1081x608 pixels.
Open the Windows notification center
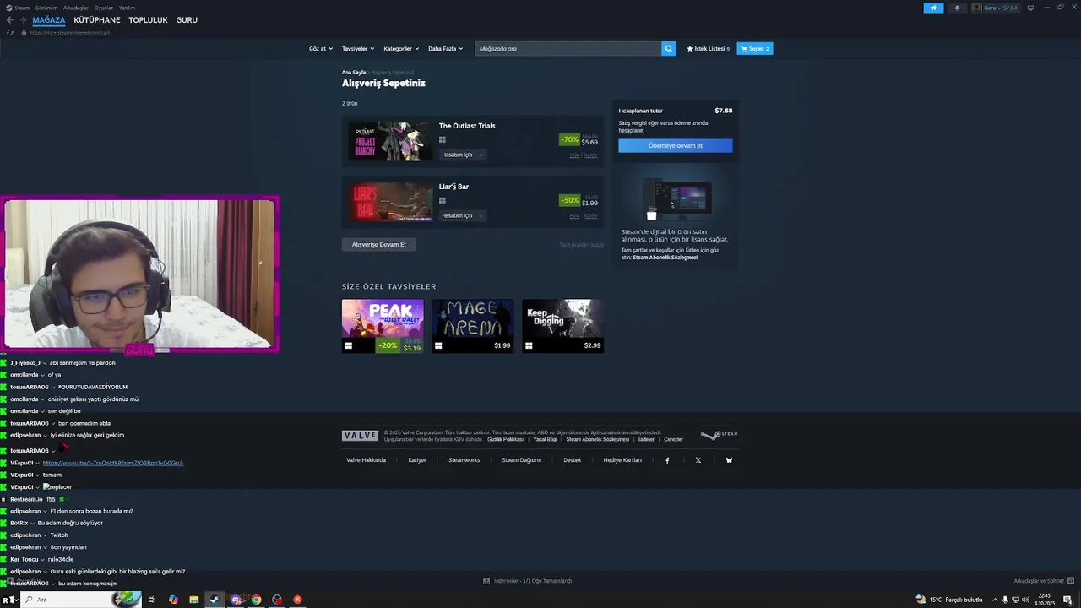pyautogui.click(x=1067, y=600)
